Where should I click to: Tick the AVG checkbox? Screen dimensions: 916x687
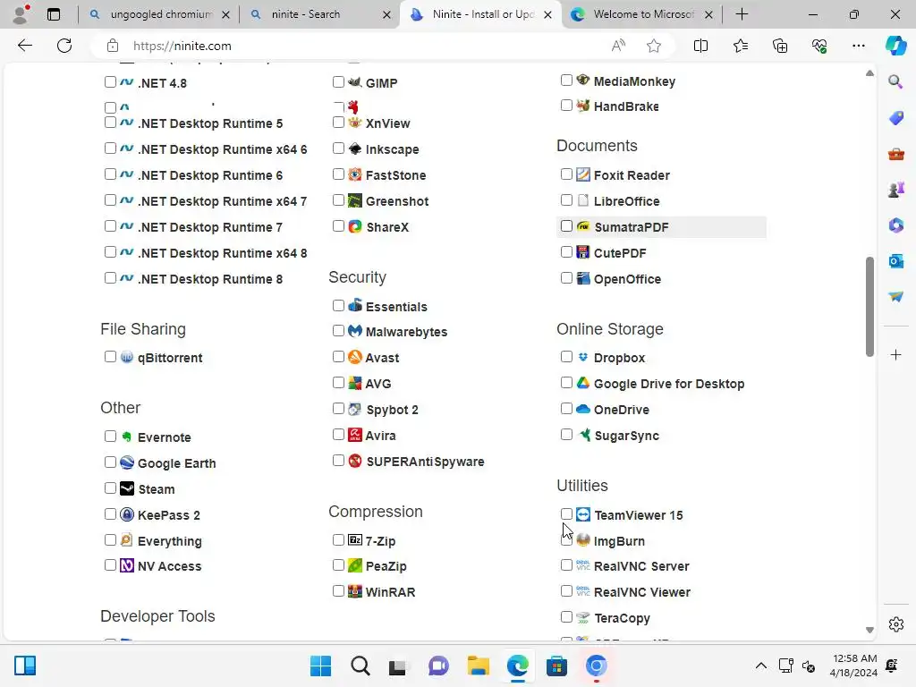tap(338, 383)
